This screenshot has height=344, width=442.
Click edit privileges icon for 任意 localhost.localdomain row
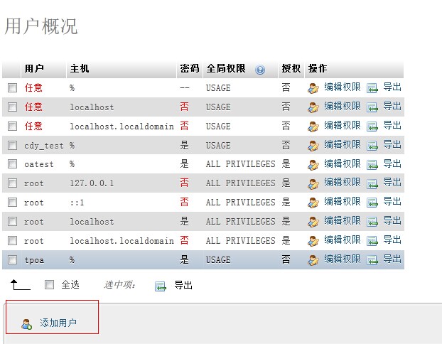tap(313, 127)
